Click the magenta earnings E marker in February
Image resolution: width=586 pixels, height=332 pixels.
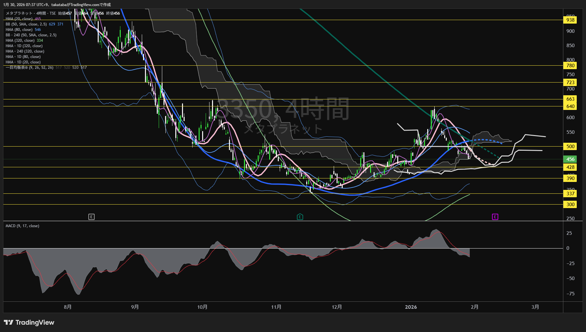coord(495,217)
